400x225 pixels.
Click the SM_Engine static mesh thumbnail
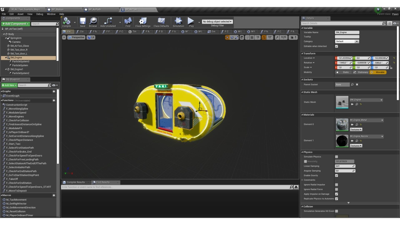342,102
